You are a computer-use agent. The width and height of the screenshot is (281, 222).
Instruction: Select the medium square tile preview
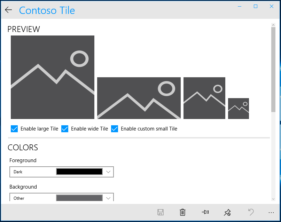click(x=204, y=98)
